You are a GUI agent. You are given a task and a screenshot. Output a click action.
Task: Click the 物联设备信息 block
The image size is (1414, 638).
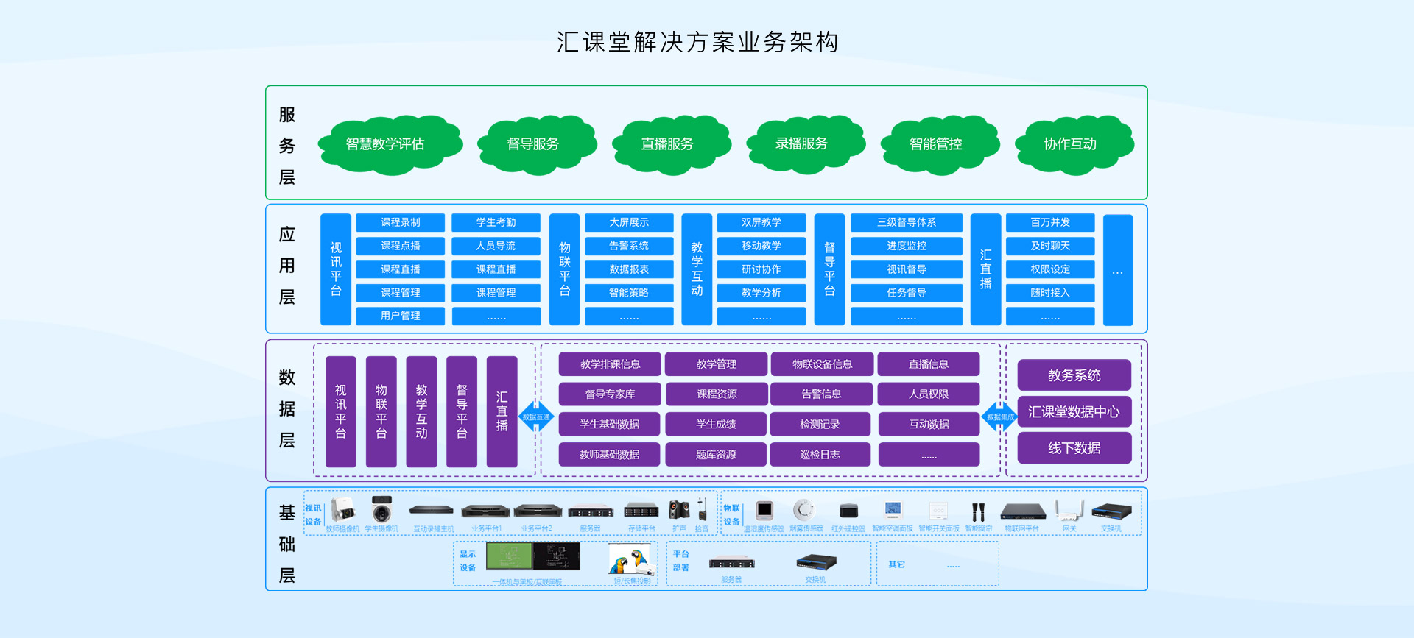822,364
